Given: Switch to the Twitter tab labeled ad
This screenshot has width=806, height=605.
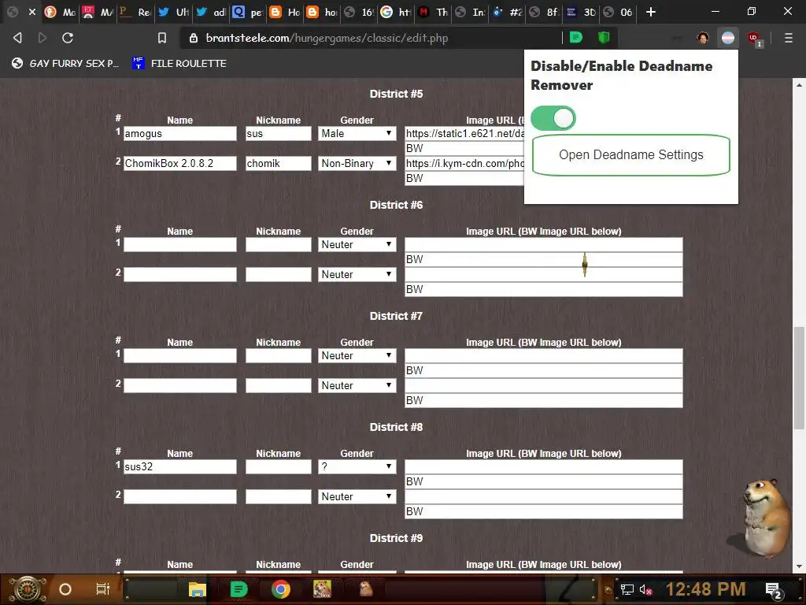Looking at the screenshot, I should (x=211, y=12).
